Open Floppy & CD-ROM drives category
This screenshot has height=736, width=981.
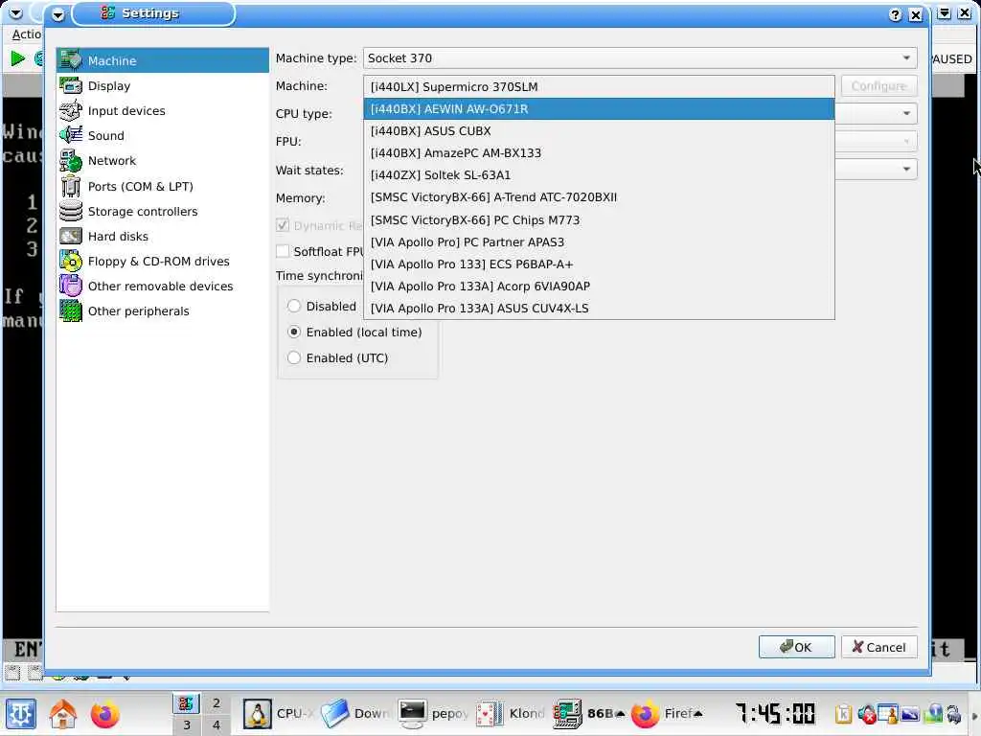(163, 262)
